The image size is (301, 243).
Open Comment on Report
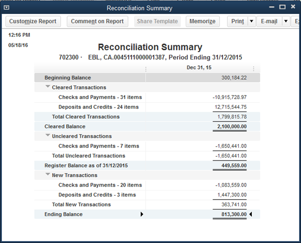coord(97,21)
